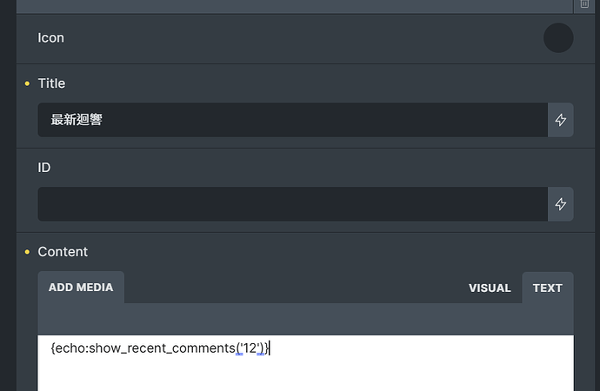The width and height of the screenshot is (600, 391).
Task: Switch the editor to the Visual tab
Action: pos(490,288)
